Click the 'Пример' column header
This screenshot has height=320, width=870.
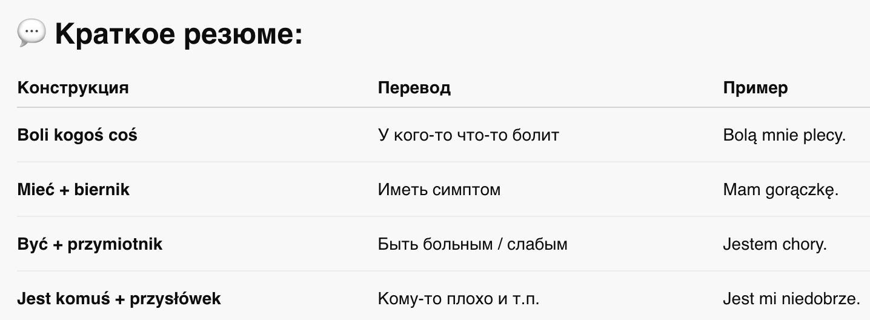click(755, 88)
